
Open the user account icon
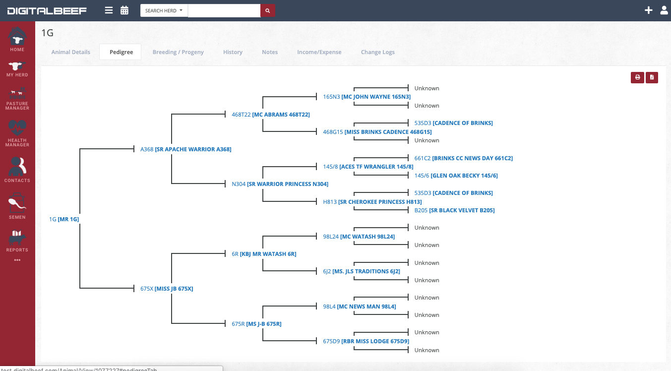tap(664, 10)
